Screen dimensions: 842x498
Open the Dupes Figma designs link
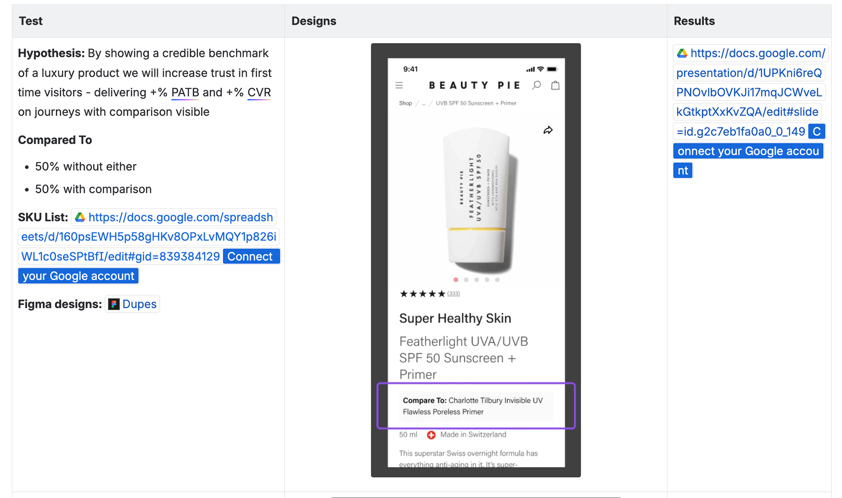point(139,304)
